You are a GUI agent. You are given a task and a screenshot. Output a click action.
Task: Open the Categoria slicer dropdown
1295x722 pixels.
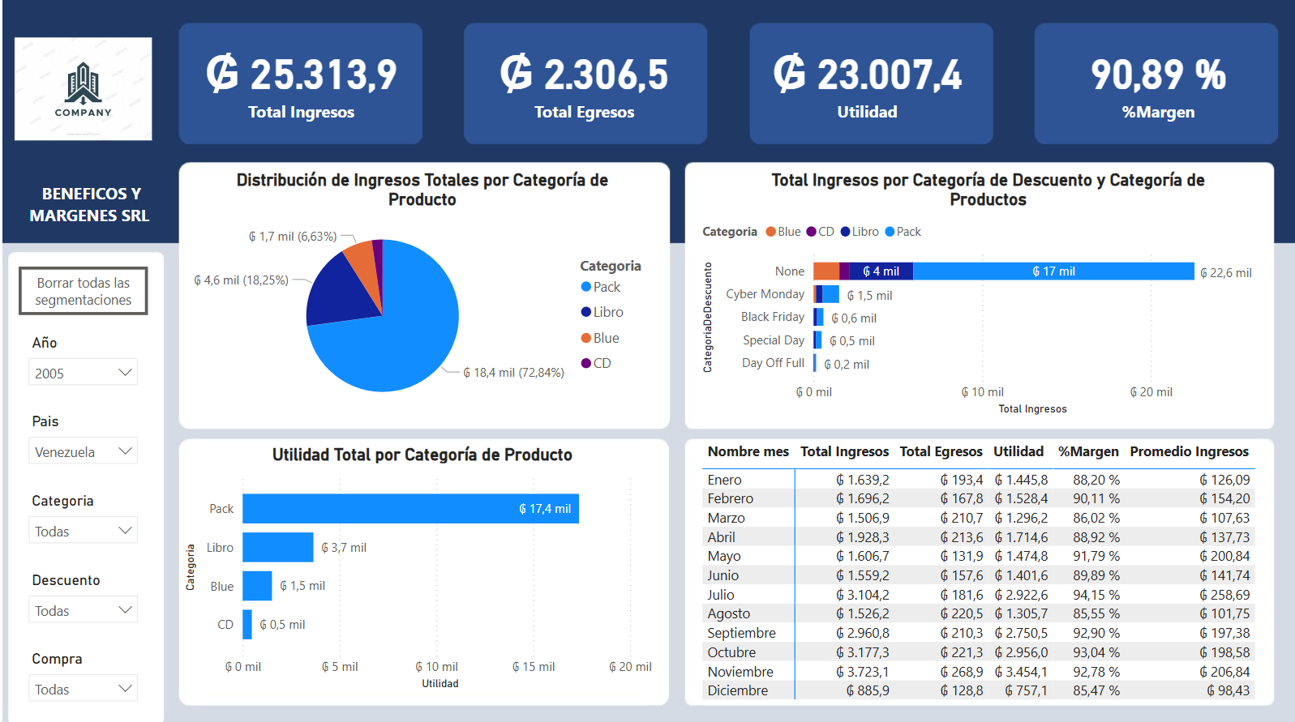pyautogui.click(x=84, y=531)
